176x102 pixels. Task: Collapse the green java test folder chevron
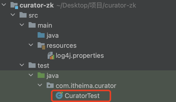[31, 76]
